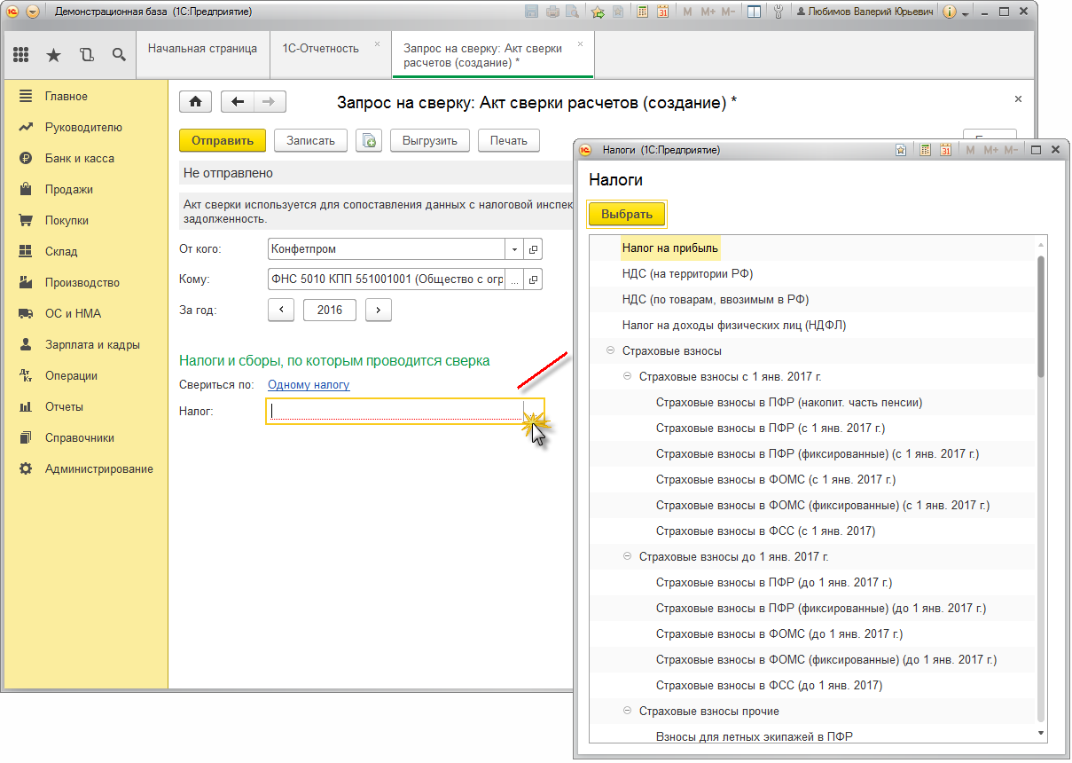Click the Одному налогу link

click(309, 384)
